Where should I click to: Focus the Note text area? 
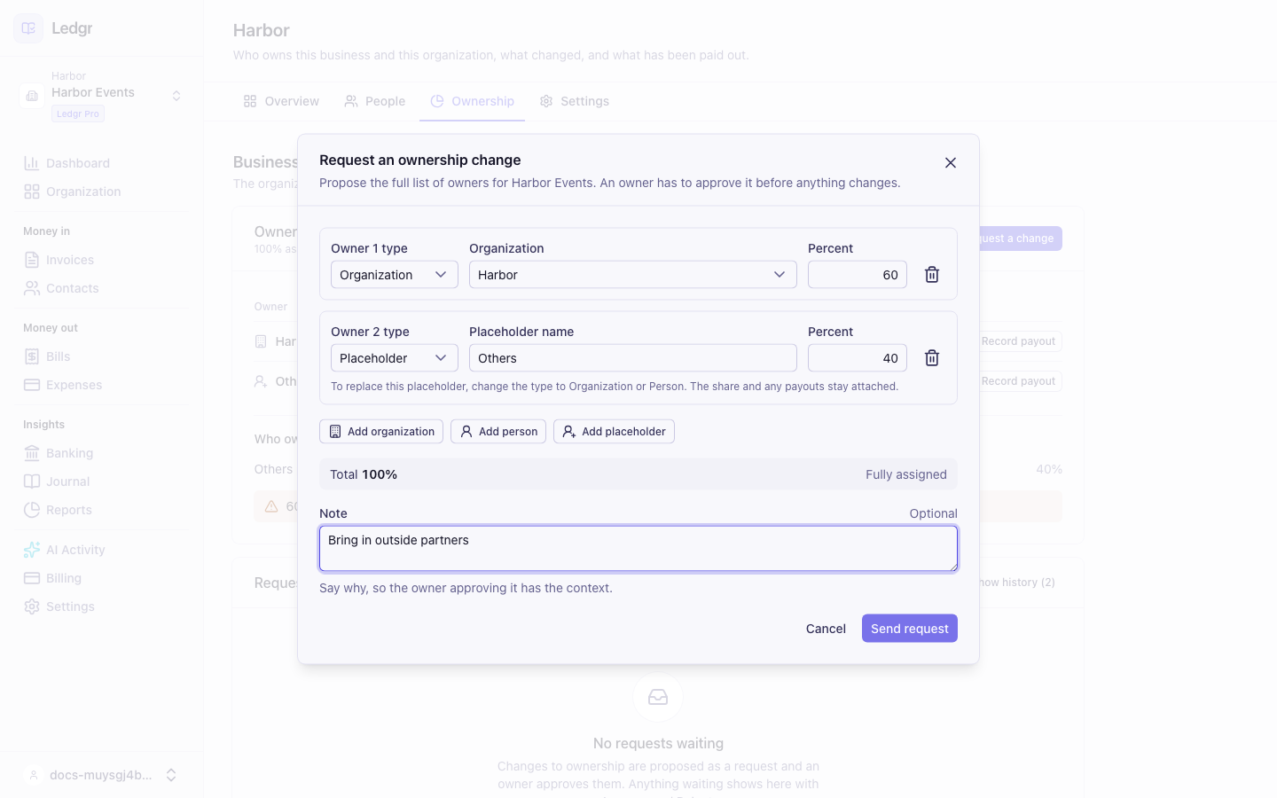pyautogui.click(x=638, y=549)
